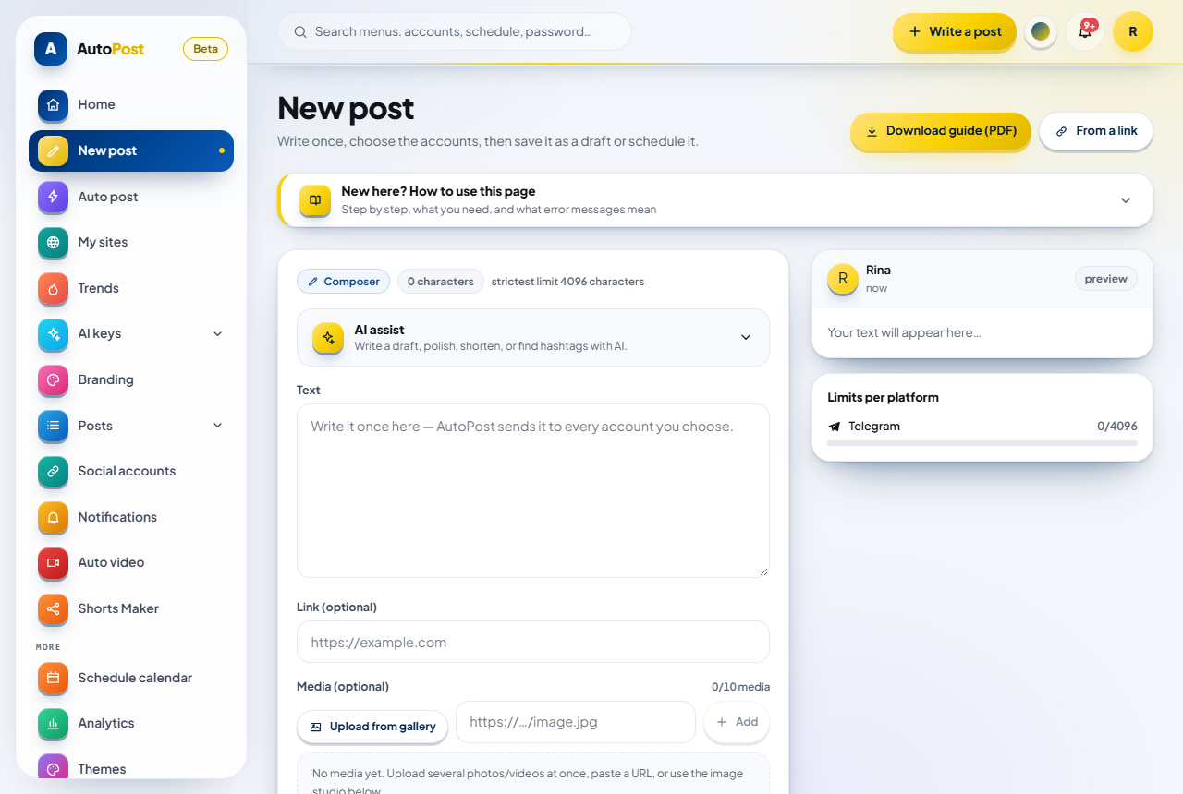Click the Add media button
1183x794 pixels.
pyautogui.click(x=737, y=722)
